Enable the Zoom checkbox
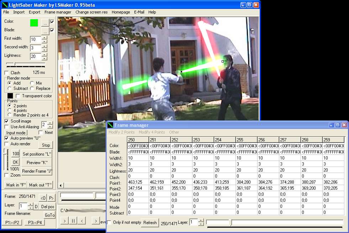The image size is (349, 233). click(7, 175)
